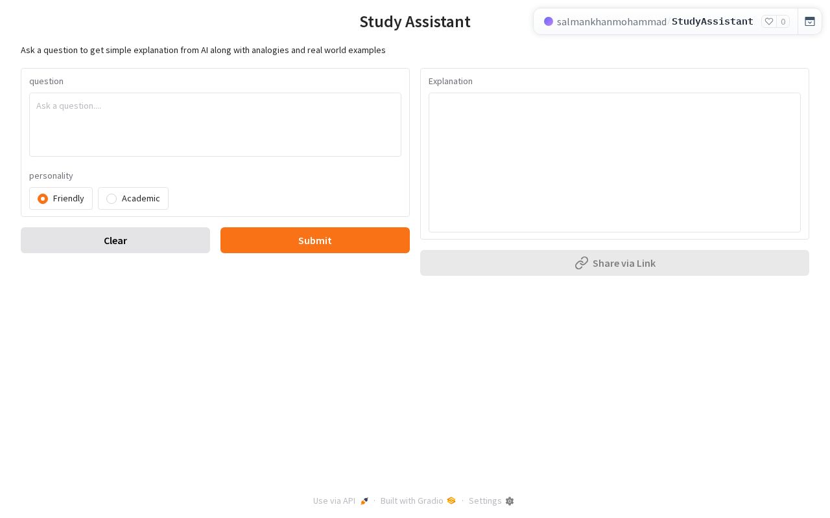Select the Friendly personality option

[x=61, y=199]
